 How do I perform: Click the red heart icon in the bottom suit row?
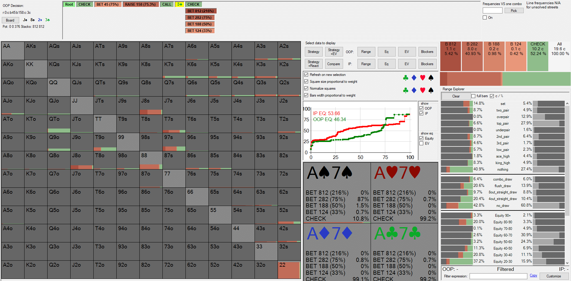tap(422, 90)
